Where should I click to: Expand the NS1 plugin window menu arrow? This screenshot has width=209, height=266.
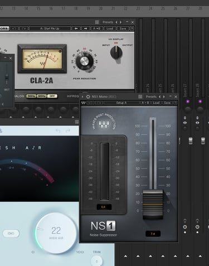[x=82, y=96]
